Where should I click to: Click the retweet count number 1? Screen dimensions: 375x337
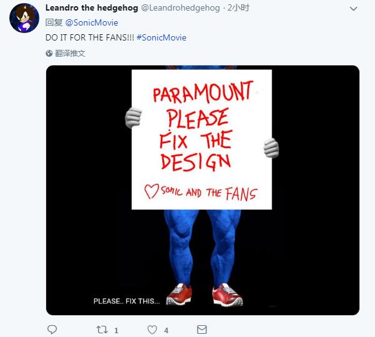tap(117, 330)
